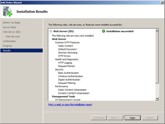Select Server Roles step in sidebar
Viewport: 165px width, 124px height.
(10, 27)
